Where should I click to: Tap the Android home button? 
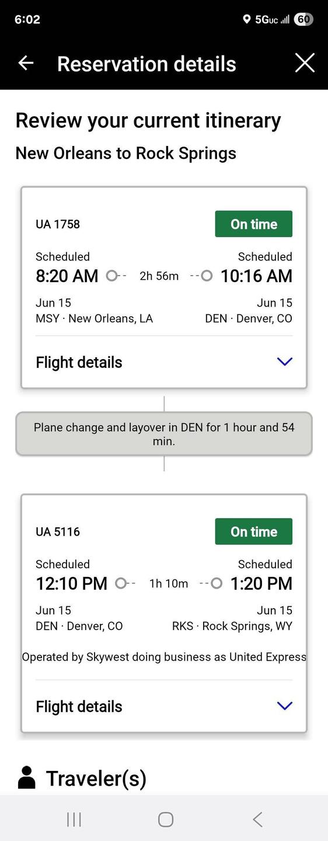[166, 819]
